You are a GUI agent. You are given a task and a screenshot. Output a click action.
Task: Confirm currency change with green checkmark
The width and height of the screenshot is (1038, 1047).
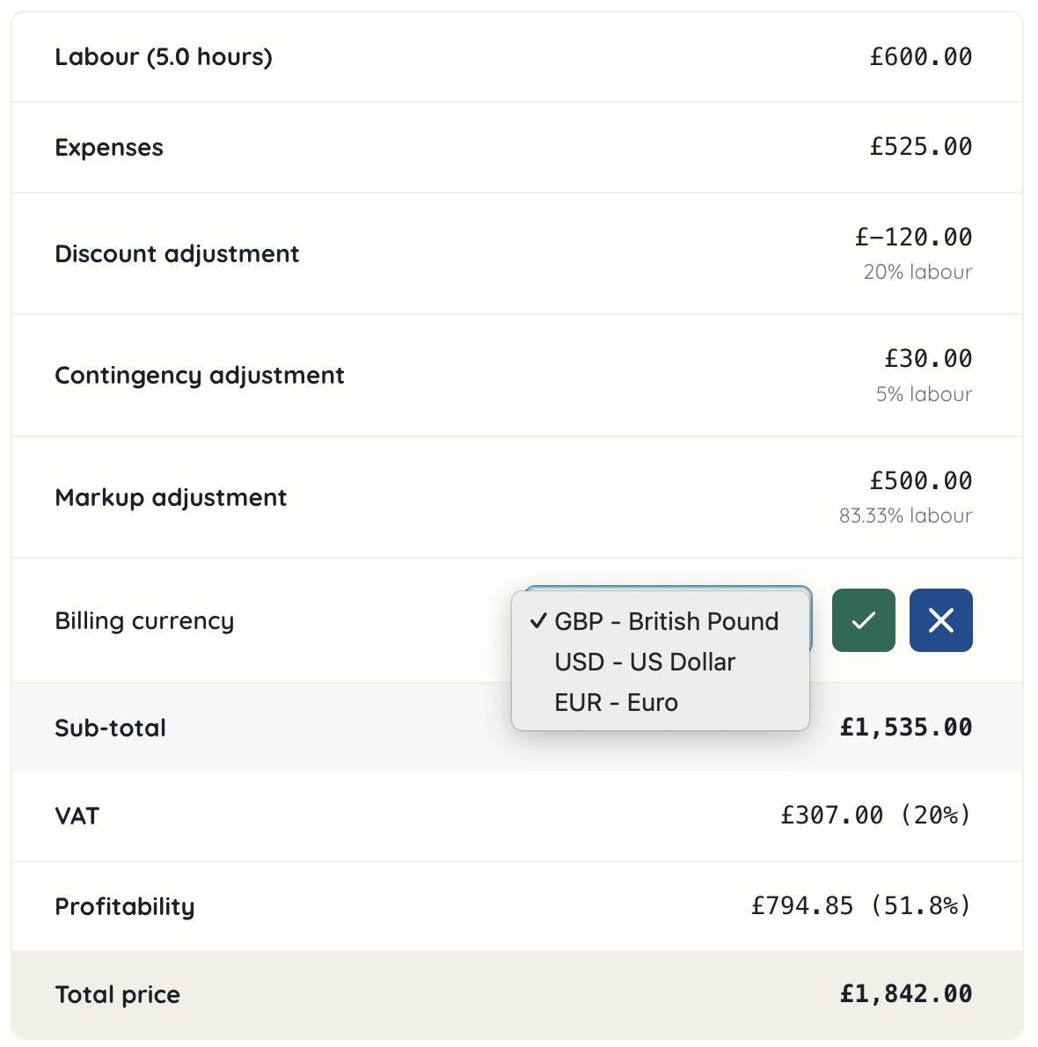click(x=863, y=620)
